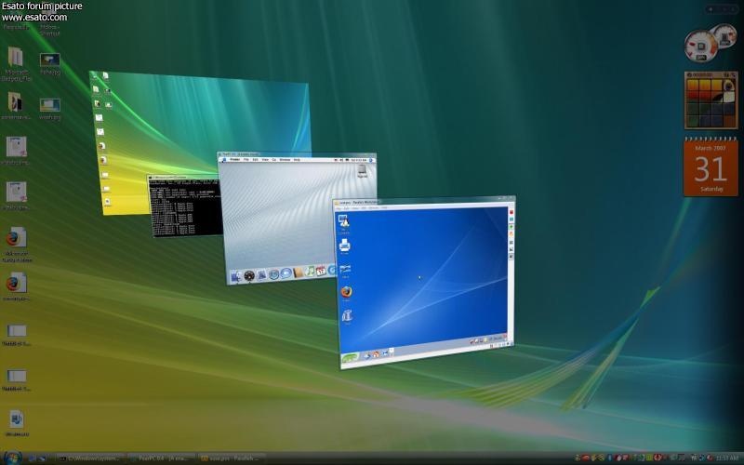Open Address Book icon in Mac dock

coord(298,272)
